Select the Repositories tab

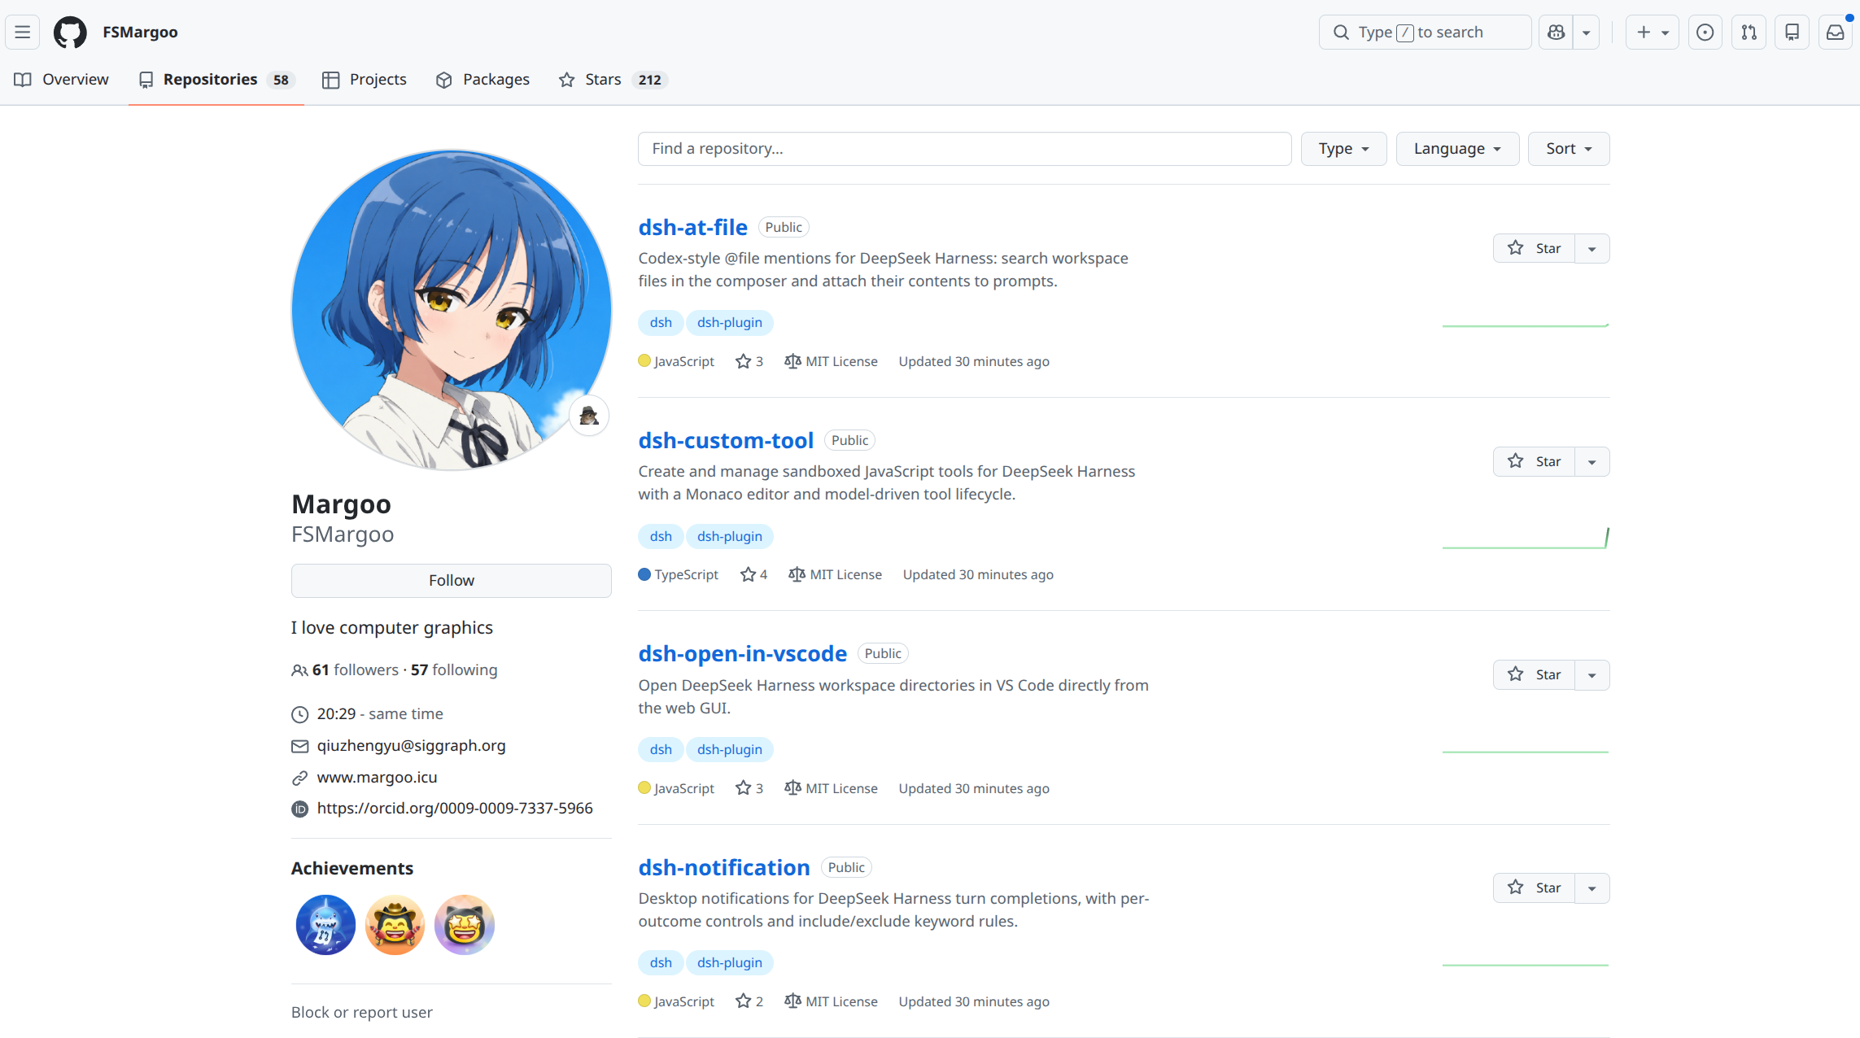pyautogui.click(x=216, y=80)
